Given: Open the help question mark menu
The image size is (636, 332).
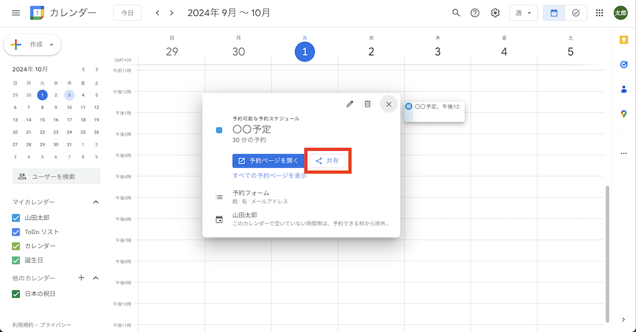Looking at the screenshot, I should click(474, 13).
